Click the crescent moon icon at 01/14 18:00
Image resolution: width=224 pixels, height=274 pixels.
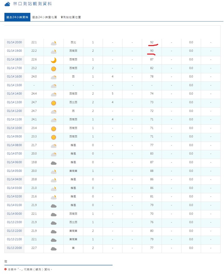click(54, 60)
